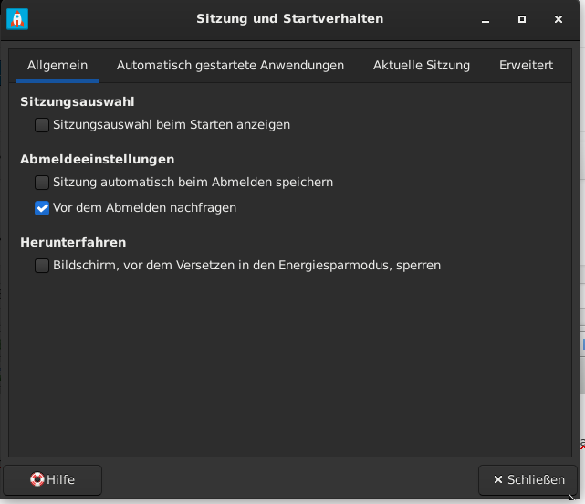Image resolution: width=585 pixels, height=504 pixels.
Task: Open the Automatisch gestartete Anwendungen tab
Action: tap(230, 66)
